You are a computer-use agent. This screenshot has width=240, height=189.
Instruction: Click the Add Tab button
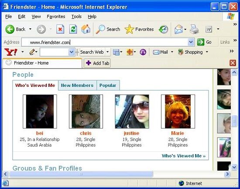(x=97, y=63)
